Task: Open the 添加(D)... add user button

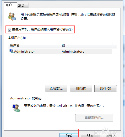Action: coord(56,89)
